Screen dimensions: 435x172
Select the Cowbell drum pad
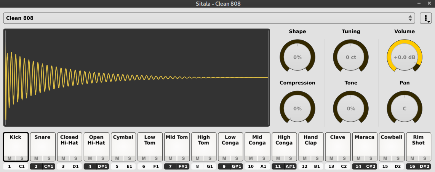392,145
